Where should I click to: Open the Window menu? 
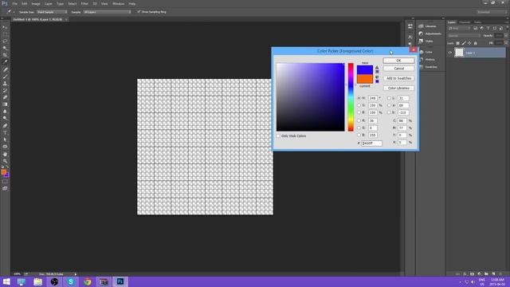pyautogui.click(x=118, y=3)
